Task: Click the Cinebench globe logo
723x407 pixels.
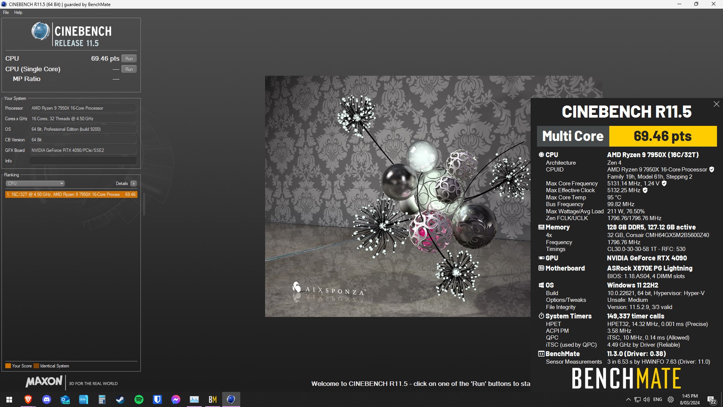Action: (41, 31)
